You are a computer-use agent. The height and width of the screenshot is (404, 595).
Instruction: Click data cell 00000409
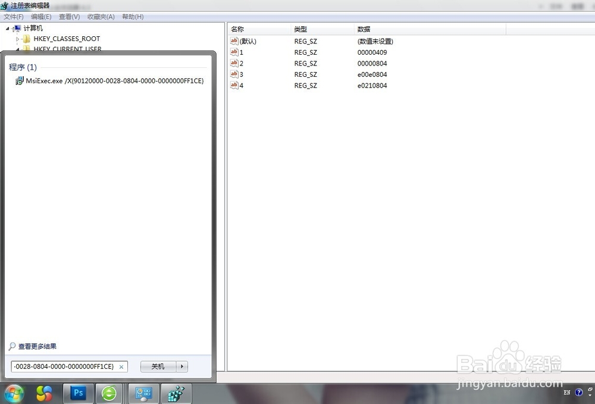(x=372, y=52)
